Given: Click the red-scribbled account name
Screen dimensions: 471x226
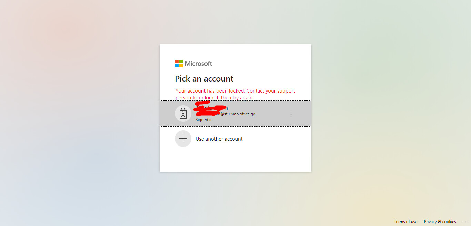Looking at the screenshot, I should [x=211, y=107].
